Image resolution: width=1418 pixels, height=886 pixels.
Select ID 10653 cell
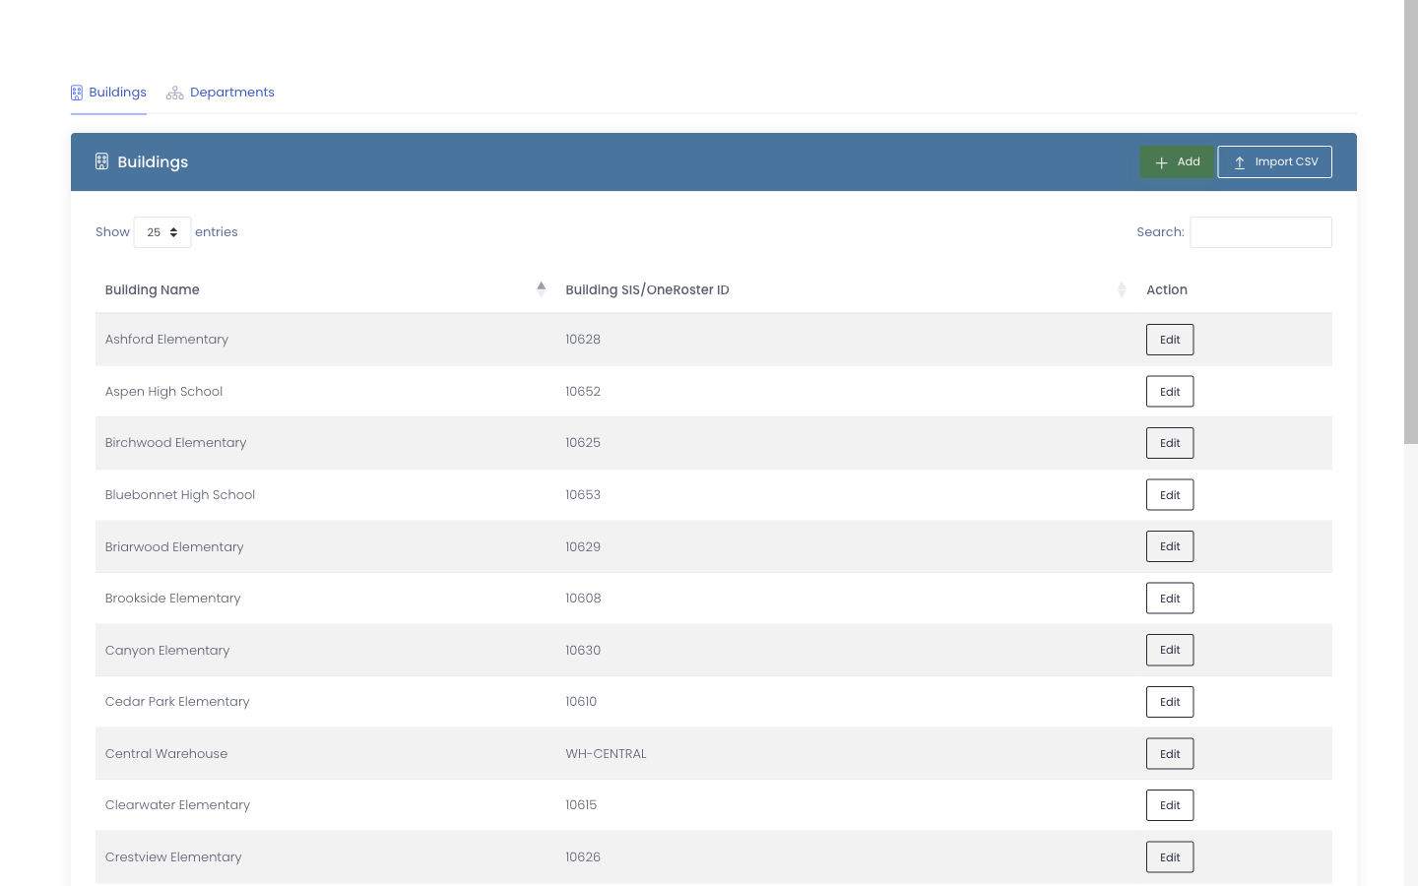(846, 495)
